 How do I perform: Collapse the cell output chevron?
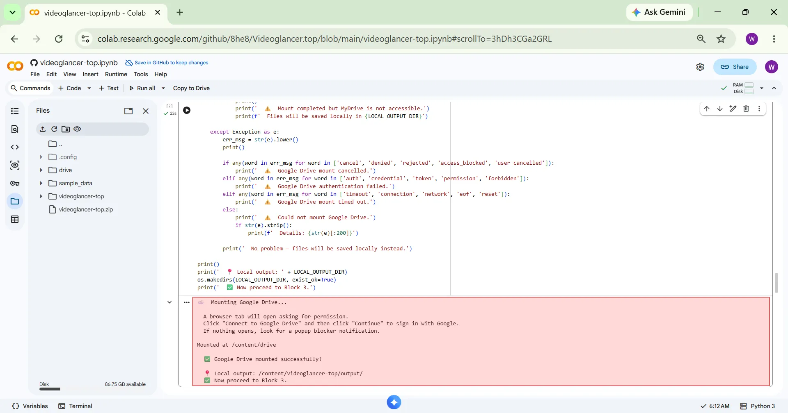point(170,302)
